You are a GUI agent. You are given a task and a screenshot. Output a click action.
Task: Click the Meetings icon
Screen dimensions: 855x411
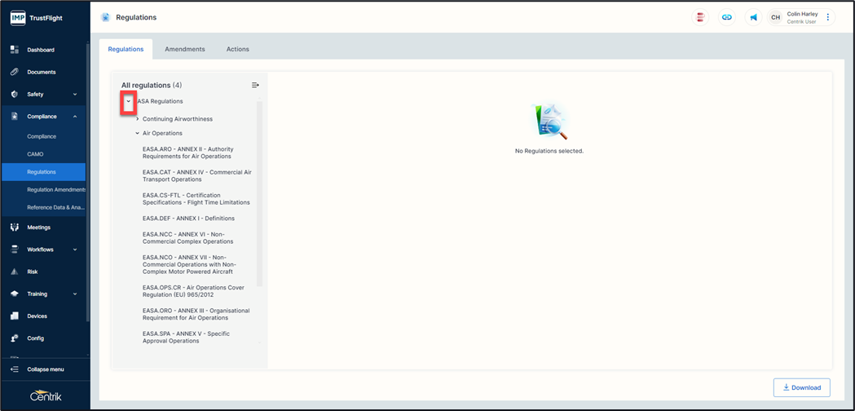(x=15, y=227)
